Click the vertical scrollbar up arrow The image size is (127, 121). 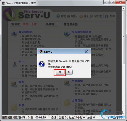[x=123, y=9]
